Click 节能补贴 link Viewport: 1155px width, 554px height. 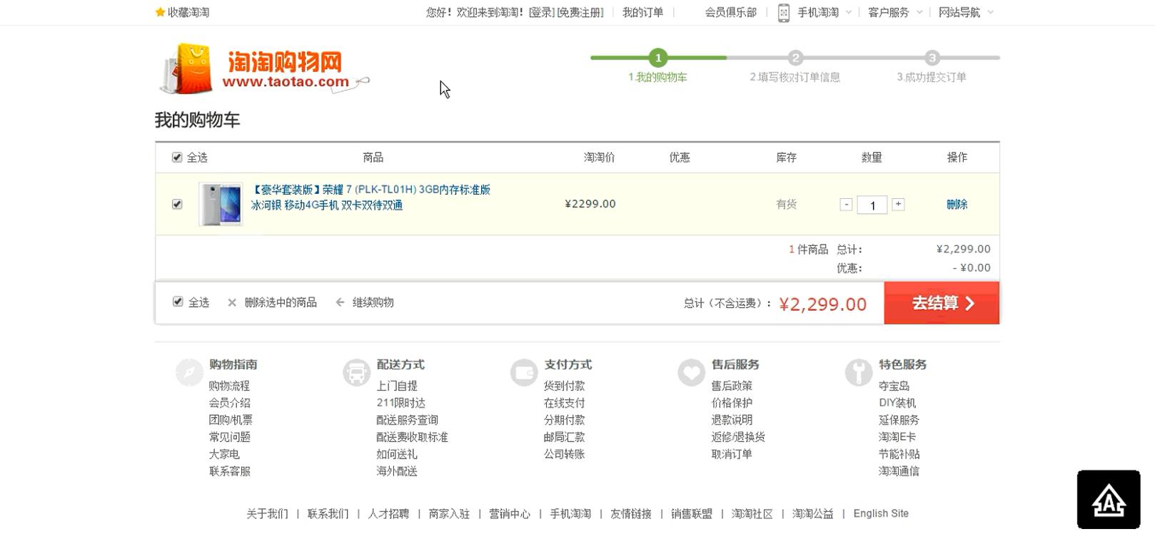899,454
